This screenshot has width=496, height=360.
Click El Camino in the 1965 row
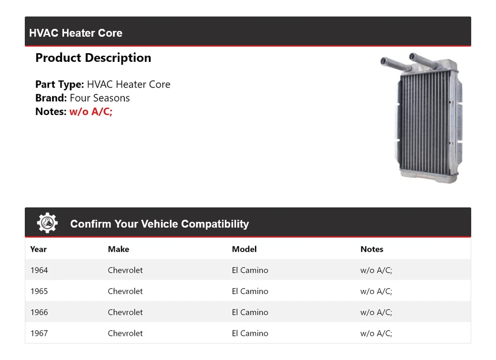click(250, 291)
